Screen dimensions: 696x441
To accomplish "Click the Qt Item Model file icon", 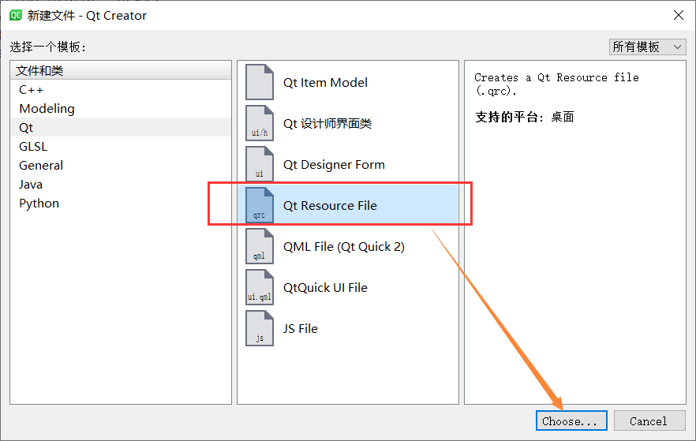I will point(259,83).
